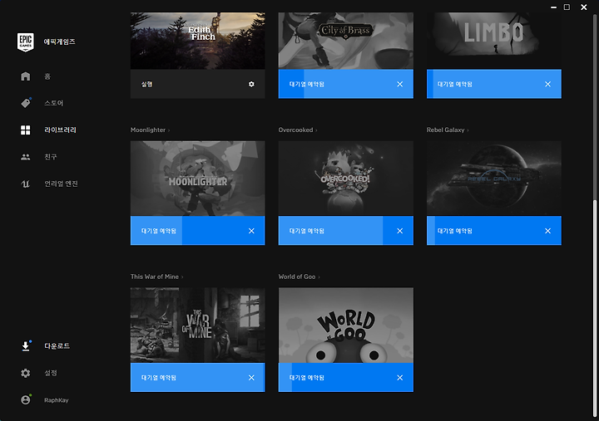This screenshot has width=599, height=421.
Task: Go to the 홈 menu item
Action: pos(47,76)
